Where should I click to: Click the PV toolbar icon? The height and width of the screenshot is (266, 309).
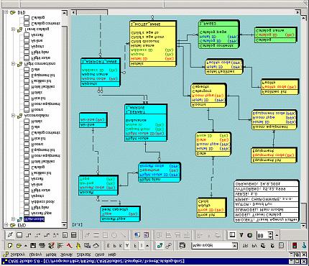254,246
